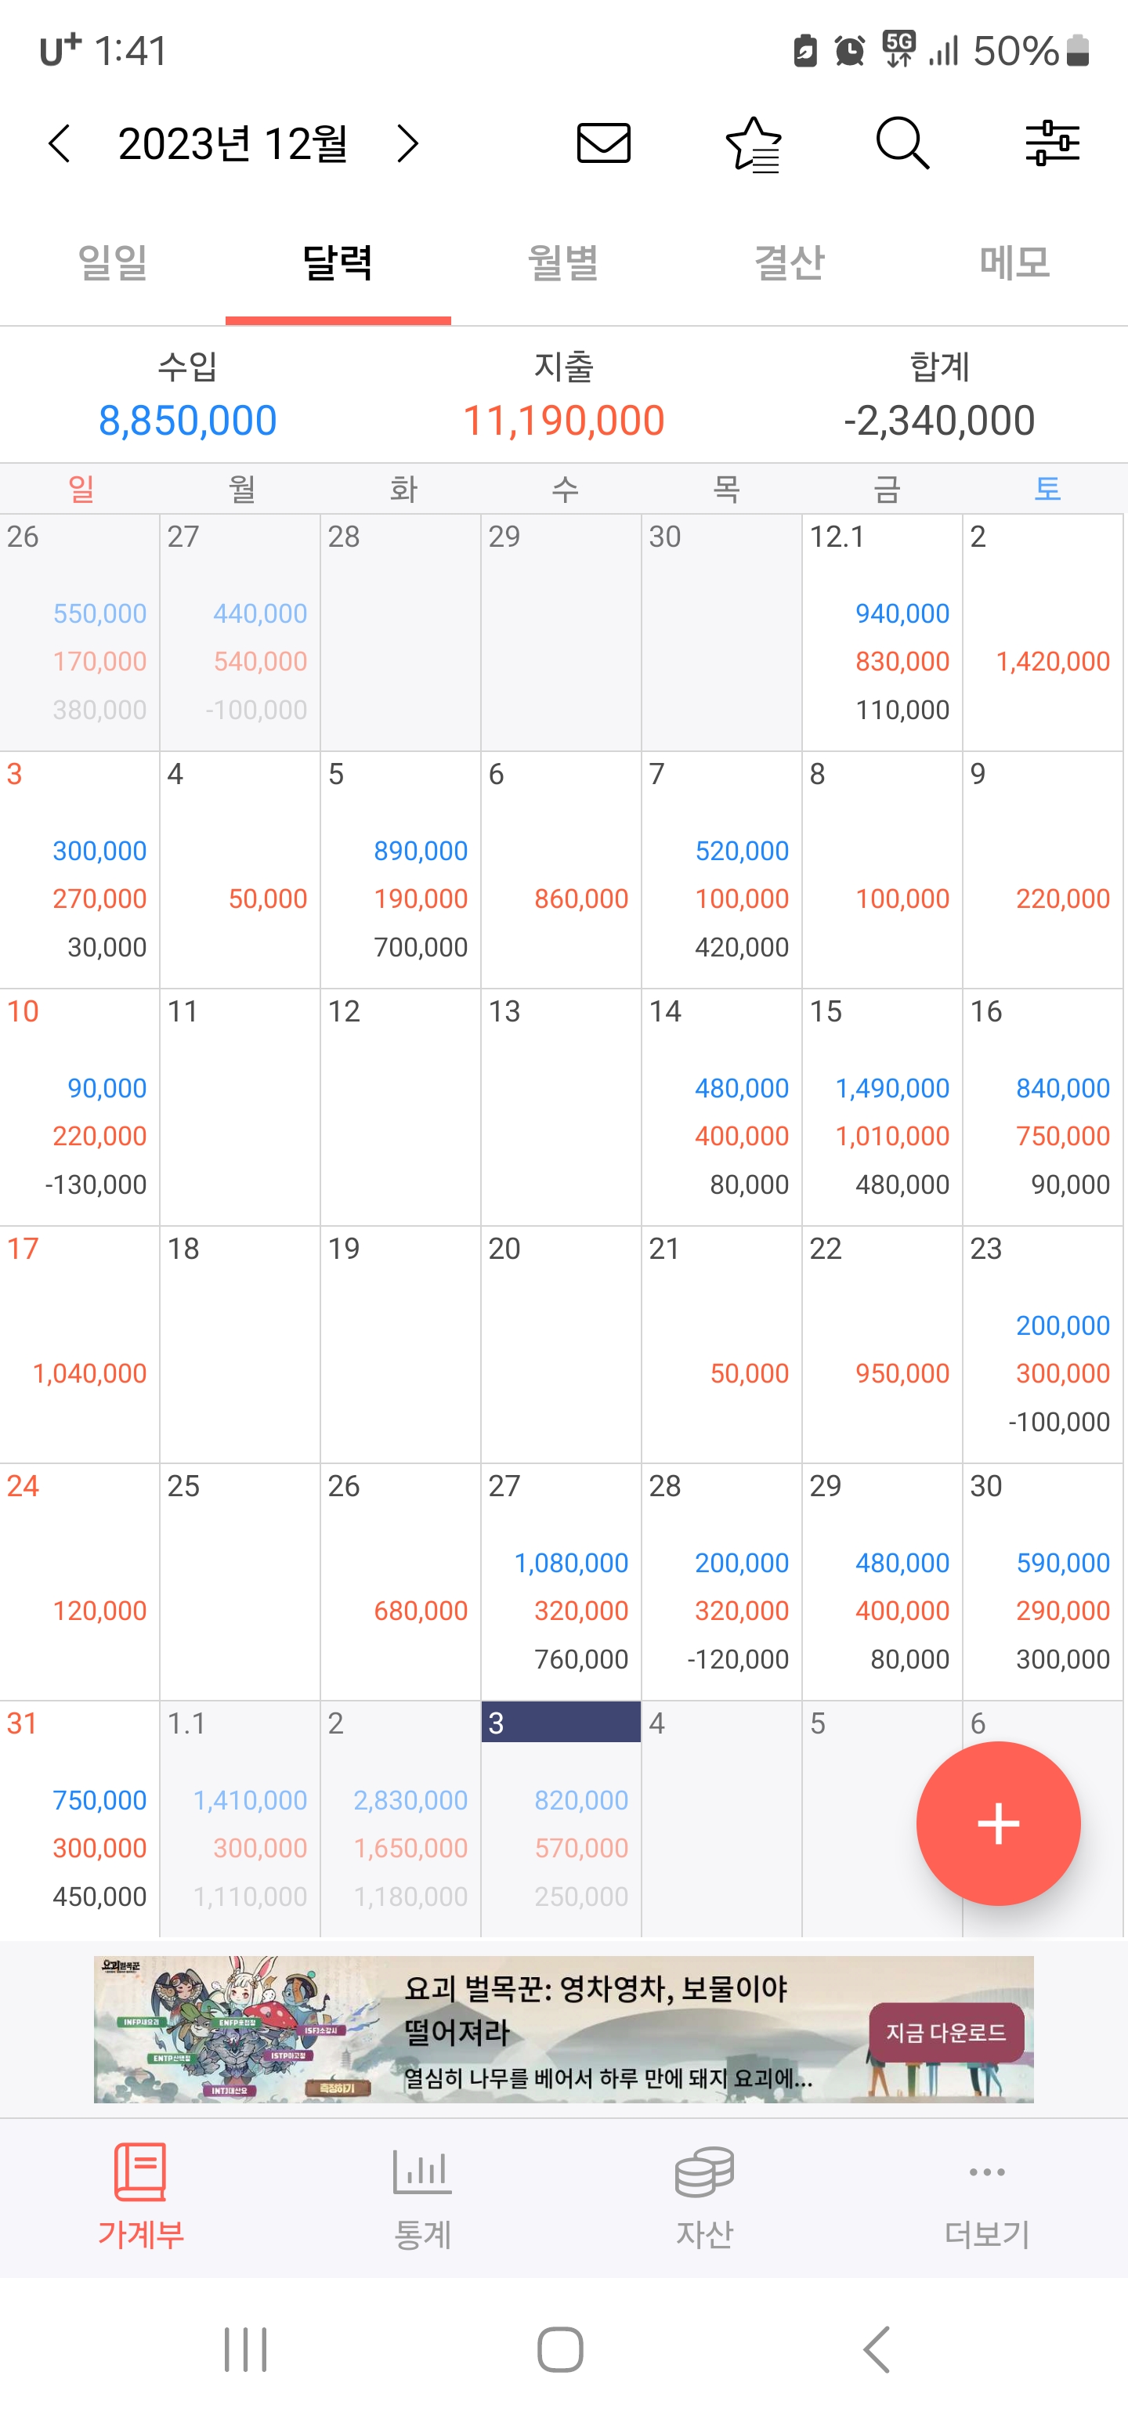Open the 메모 tab
Screen dimensions: 1128x2419
pyautogui.click(x=1014, y=262)
